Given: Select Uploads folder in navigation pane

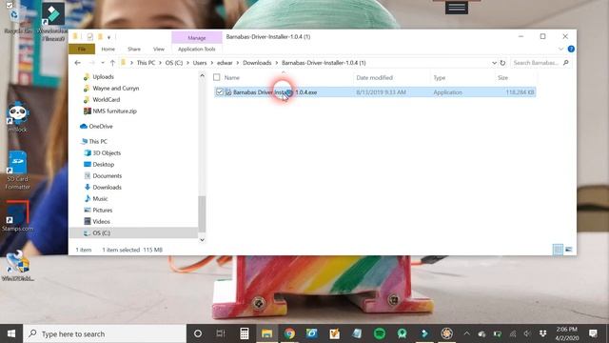Looking at the screenshot, I should 103,76.
